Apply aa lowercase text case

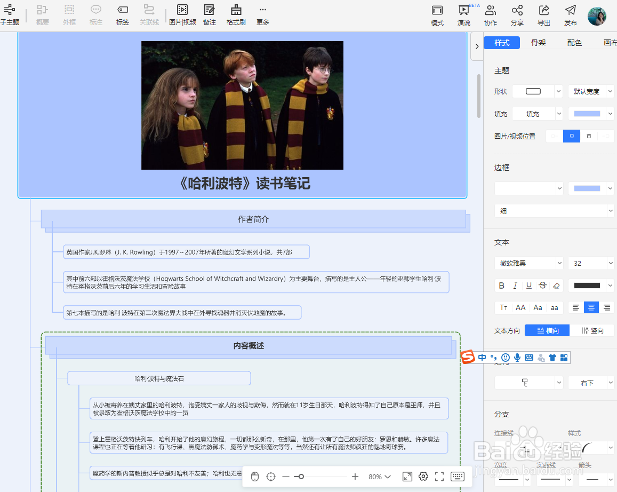point(555,308)
